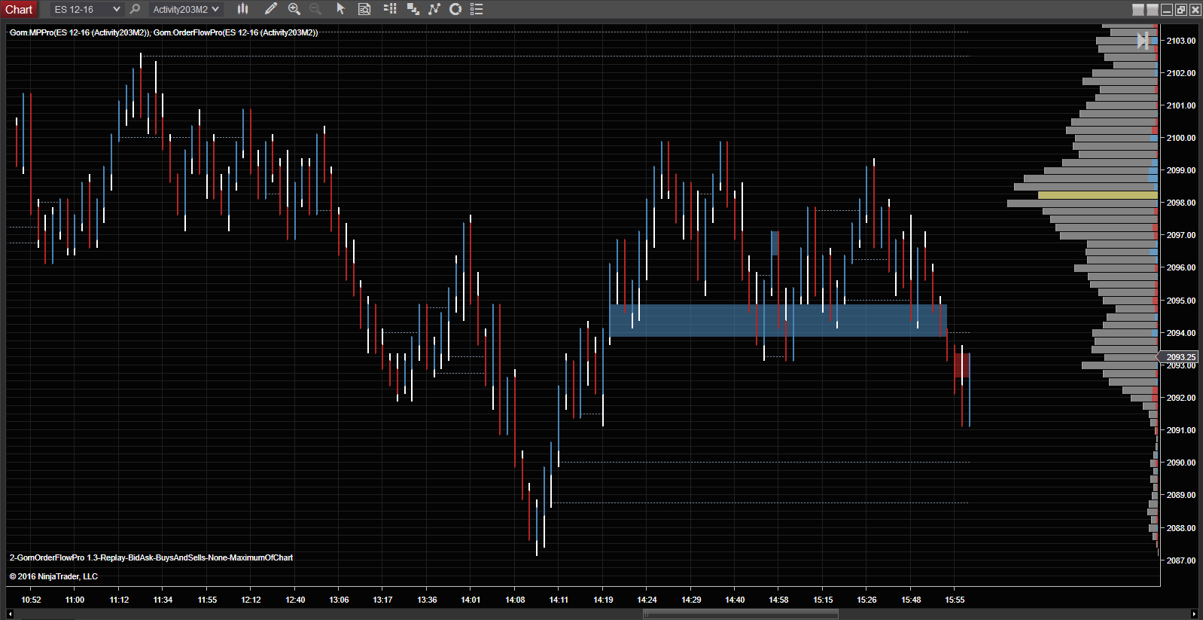Show the data box icon

coord(364,9)
